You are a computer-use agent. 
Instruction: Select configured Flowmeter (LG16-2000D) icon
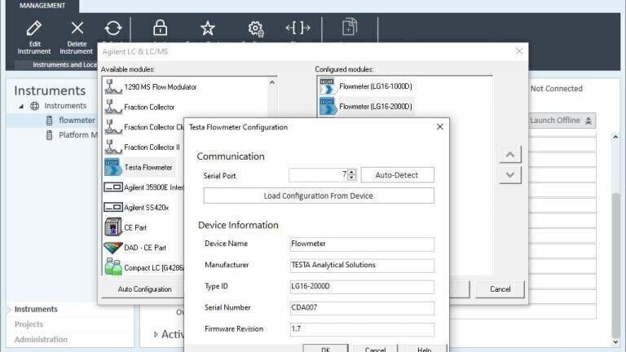pos(327,107)
